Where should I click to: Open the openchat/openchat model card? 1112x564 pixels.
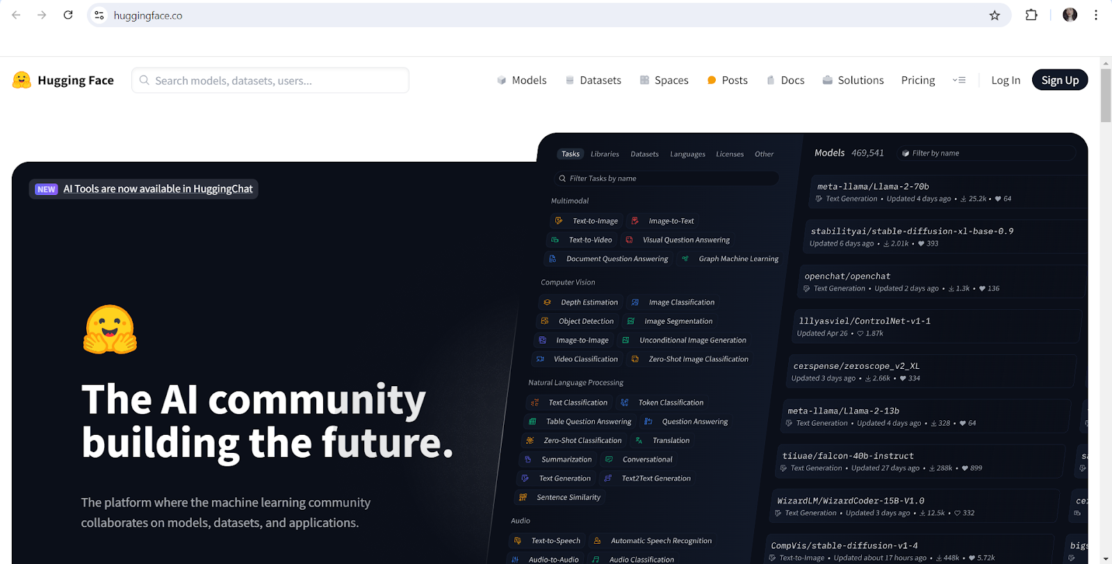[x=942, y=281]
